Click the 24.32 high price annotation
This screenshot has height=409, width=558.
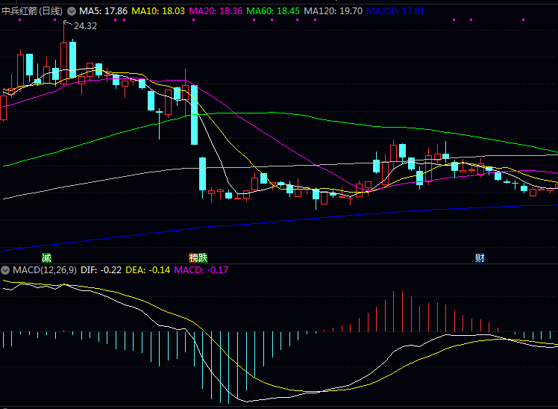[85, 26]
